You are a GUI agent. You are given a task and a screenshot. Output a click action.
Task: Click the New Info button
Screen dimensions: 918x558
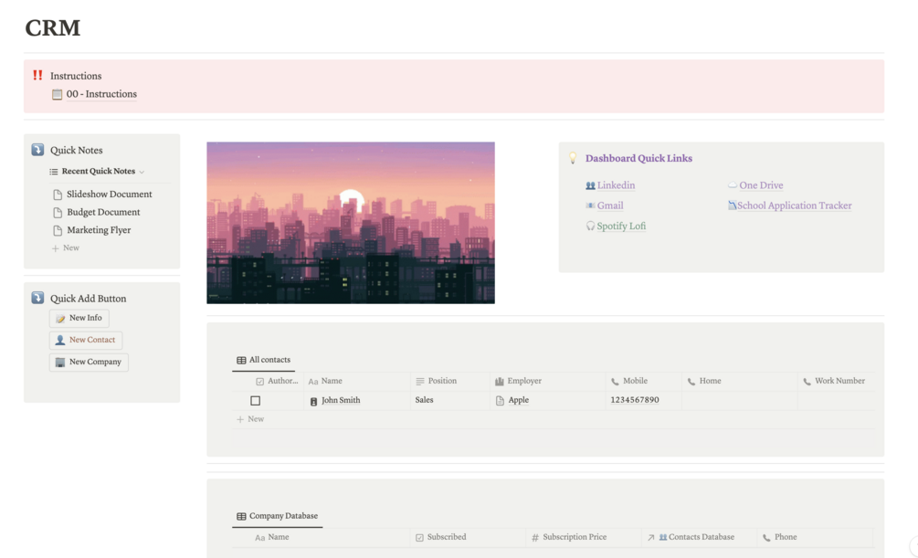(79, 318)
